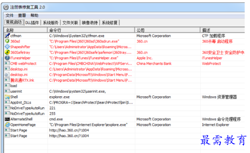This screenshot has width=250, height=153.
Task: Sort by the 命令行 column header
Action: [91, 30]
